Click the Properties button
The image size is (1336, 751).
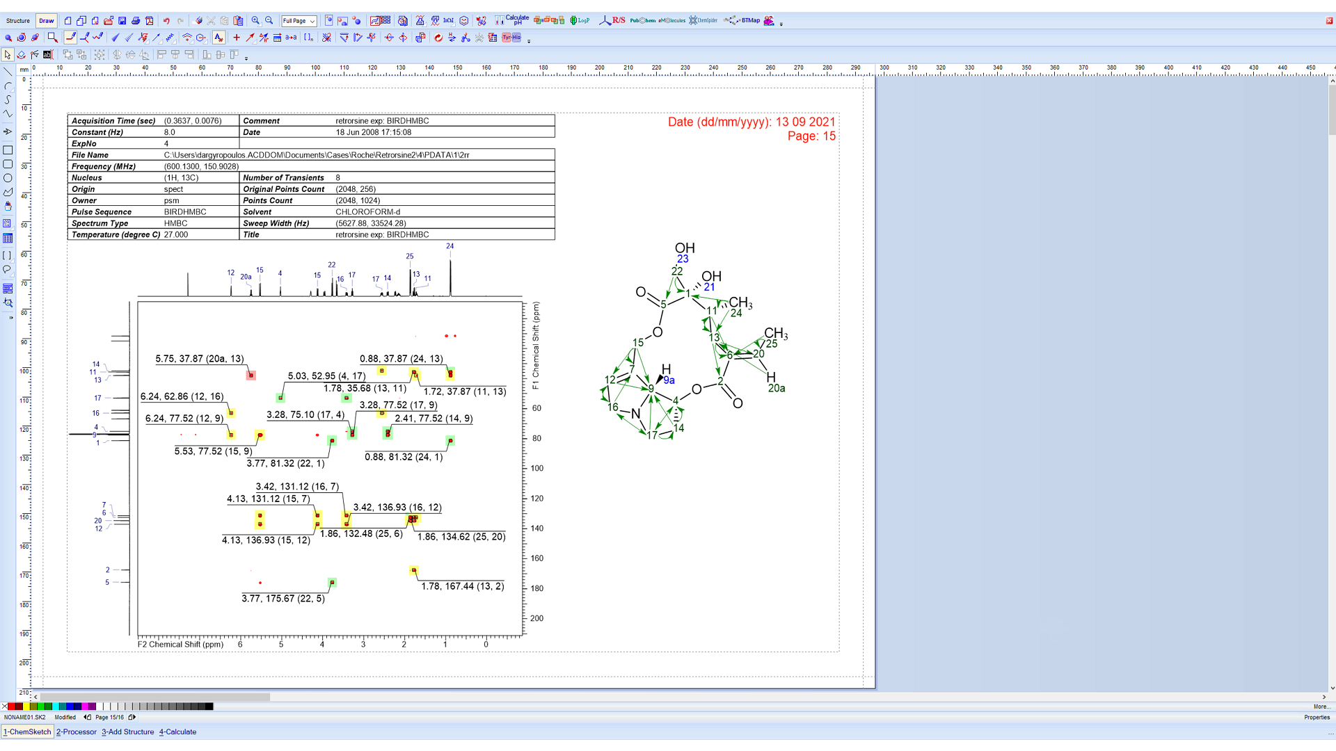coord(1316,717)
